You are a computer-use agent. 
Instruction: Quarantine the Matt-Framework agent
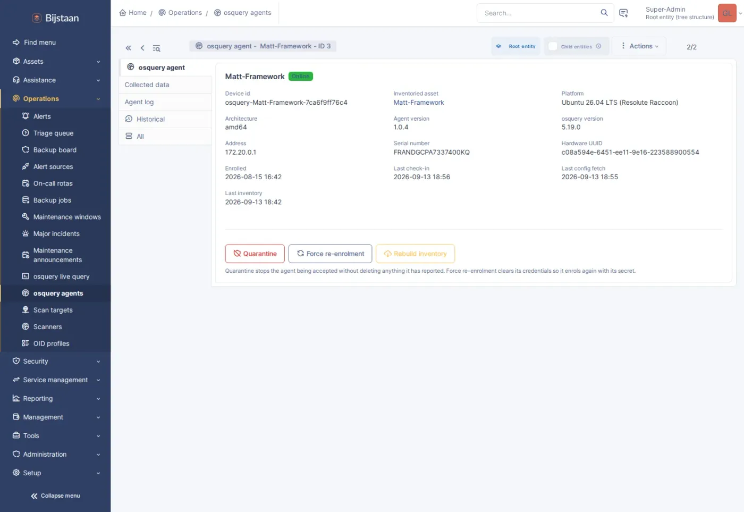pyautogui.click(x=255, y=254)
